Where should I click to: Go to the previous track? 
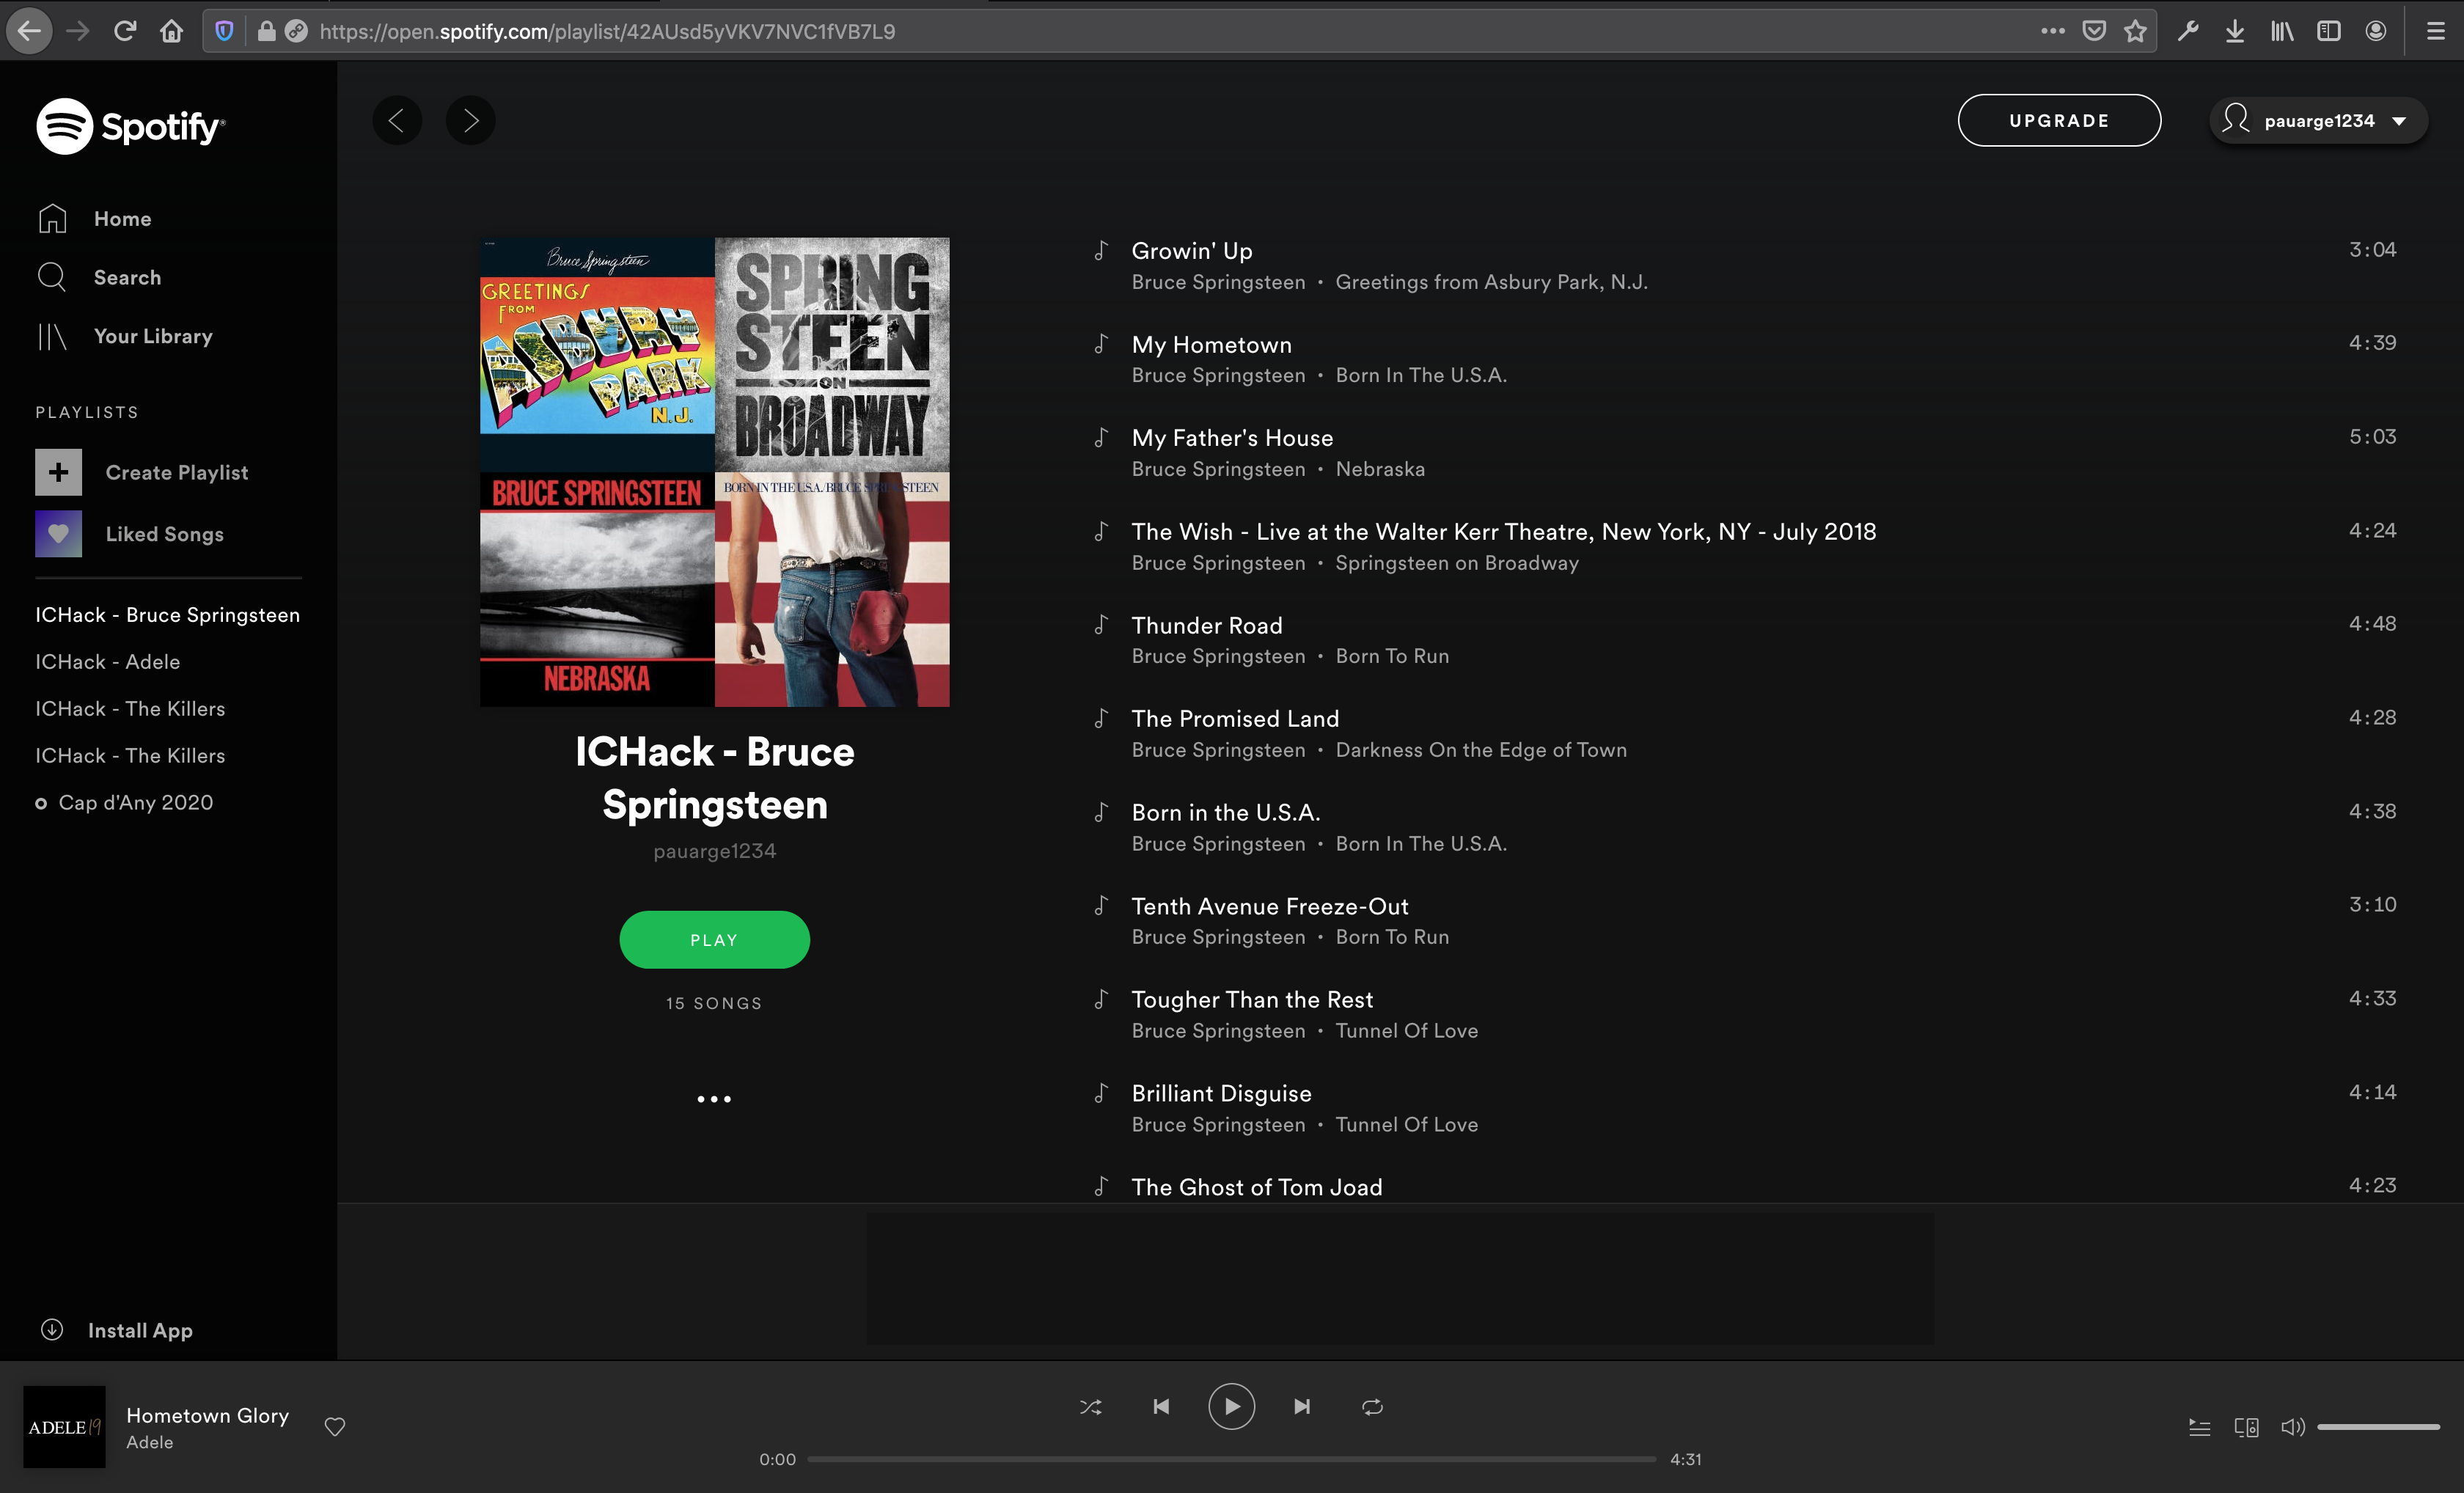[x=1161, y=1407]
